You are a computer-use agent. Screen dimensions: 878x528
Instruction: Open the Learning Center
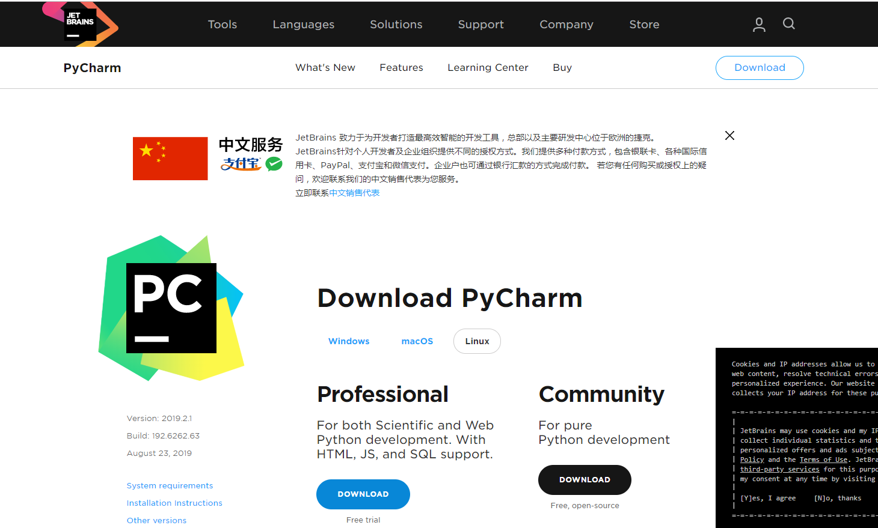click(488, 68)
